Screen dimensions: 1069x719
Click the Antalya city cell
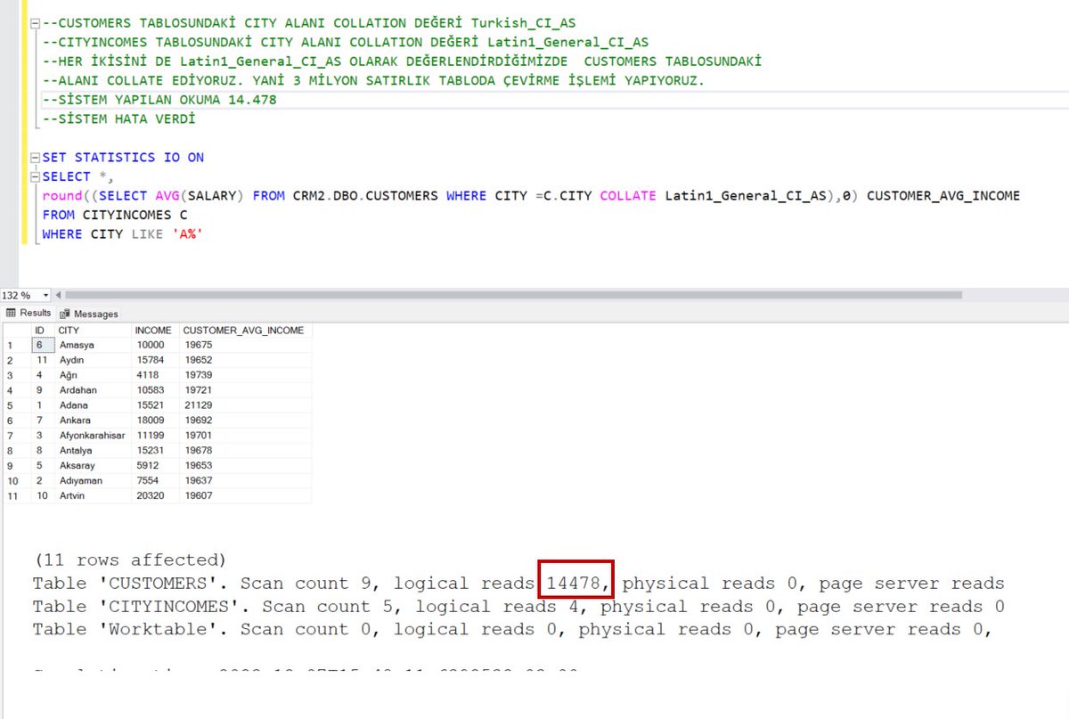92,451
